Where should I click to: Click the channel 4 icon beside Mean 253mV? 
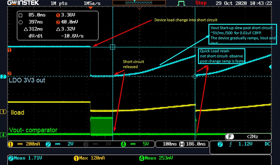pos(142,158)
